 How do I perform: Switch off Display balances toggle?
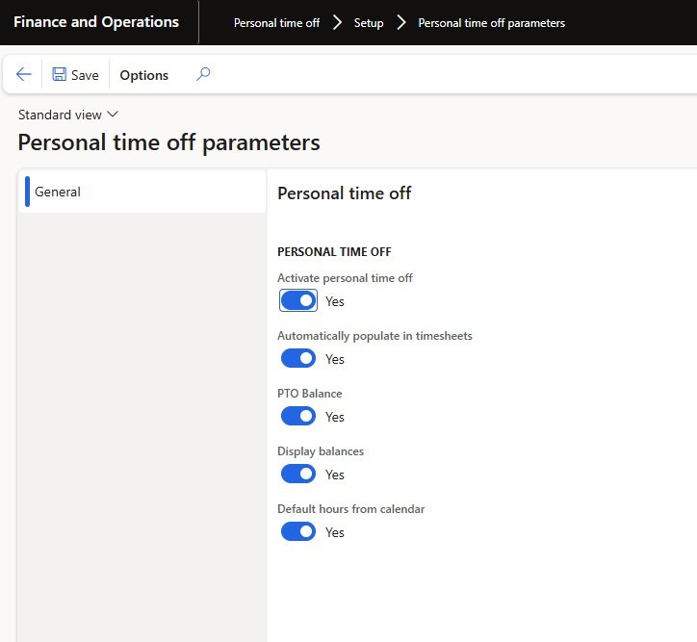click(x=298, y=475)
